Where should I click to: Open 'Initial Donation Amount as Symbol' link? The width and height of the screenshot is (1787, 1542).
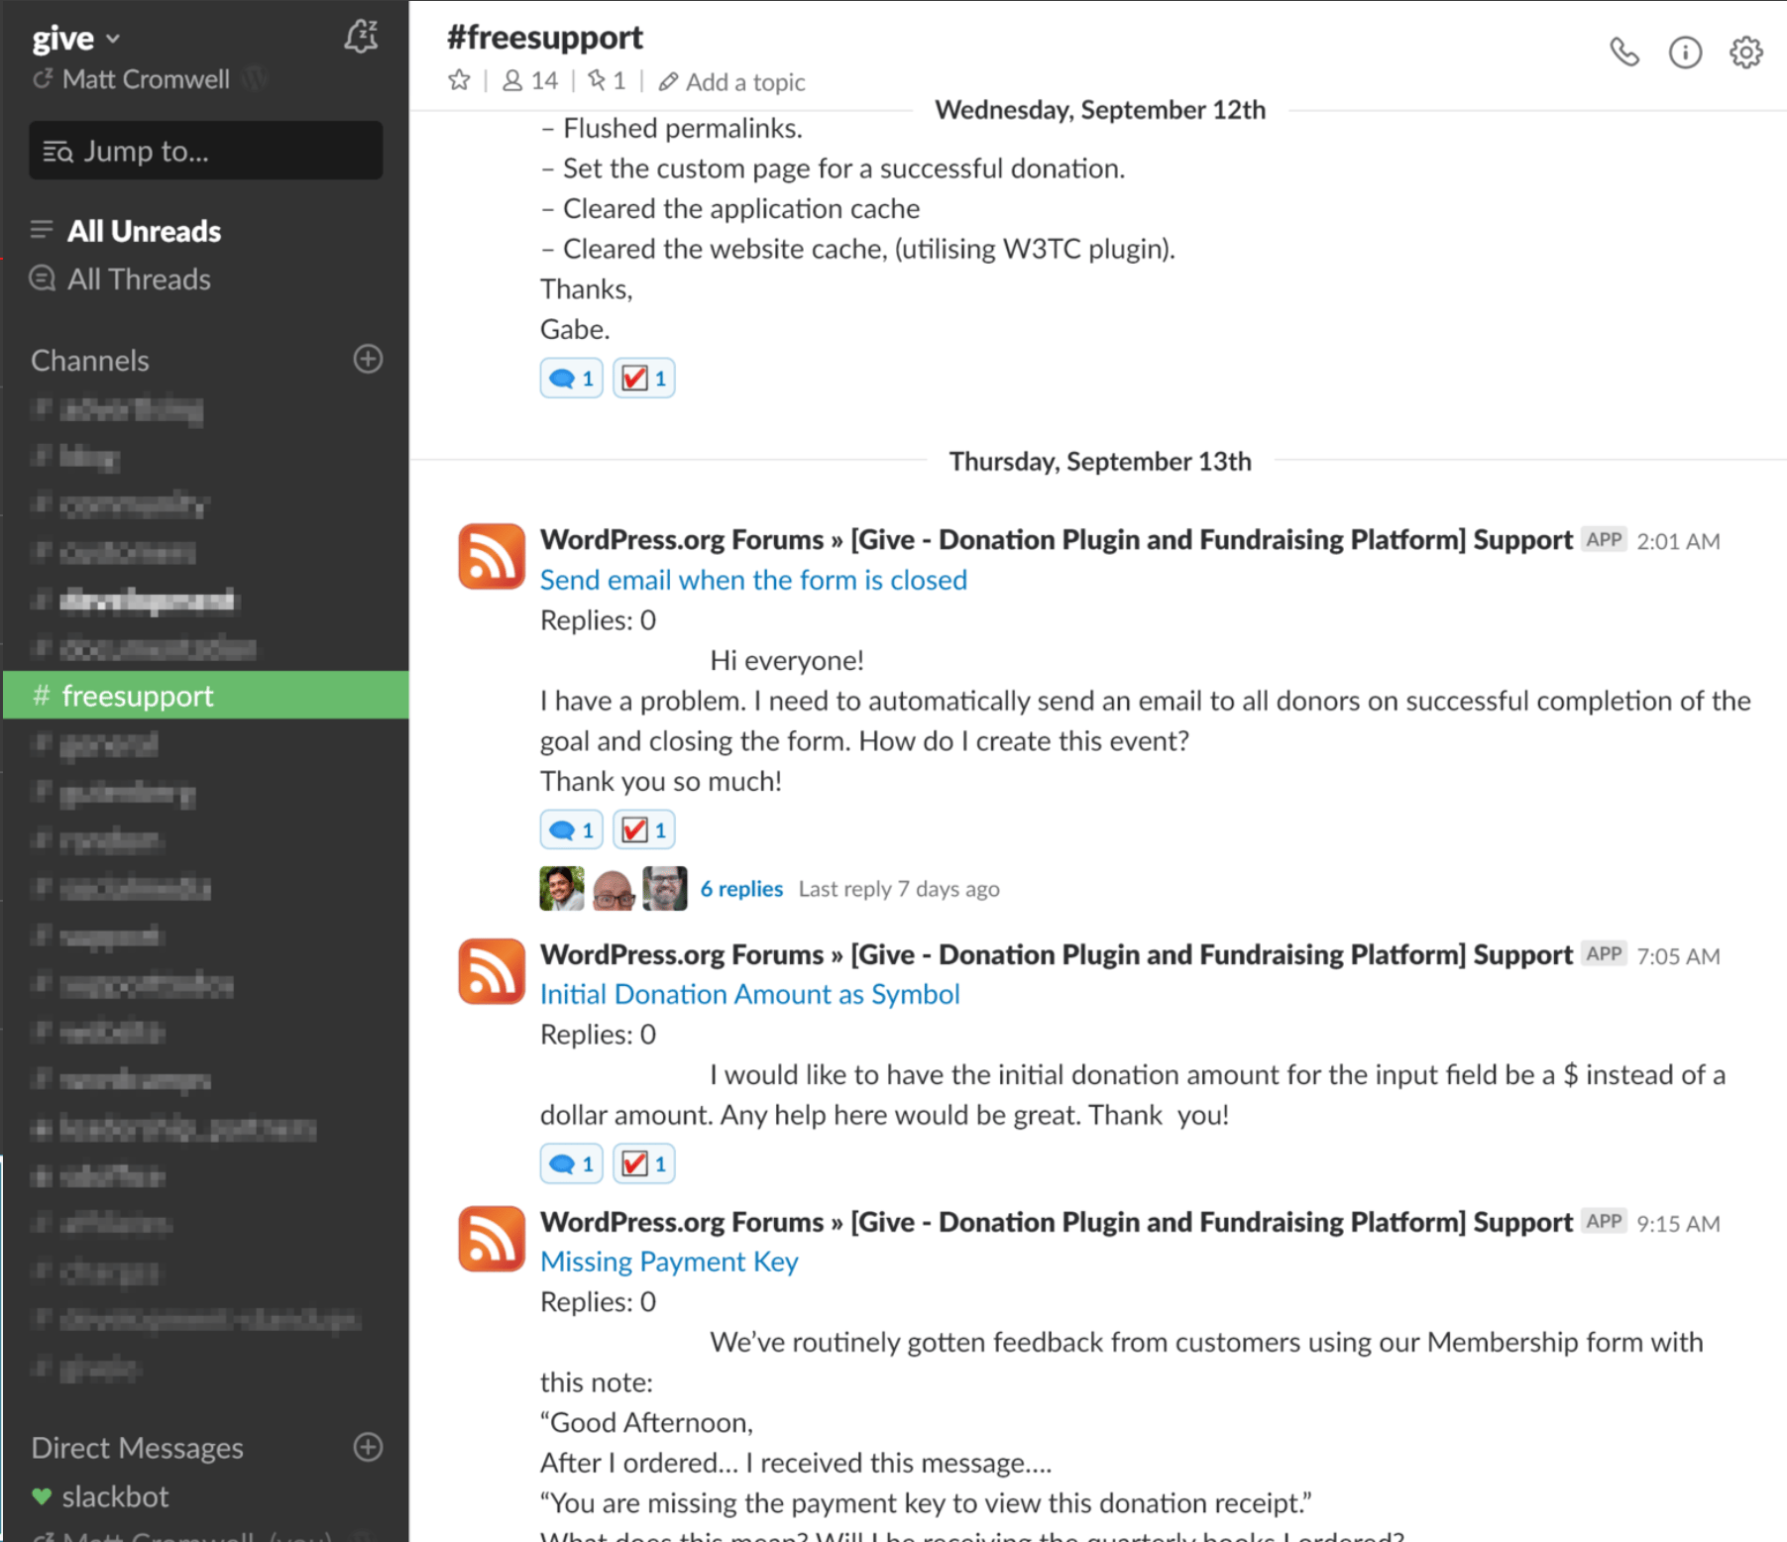tap(749, 994)
